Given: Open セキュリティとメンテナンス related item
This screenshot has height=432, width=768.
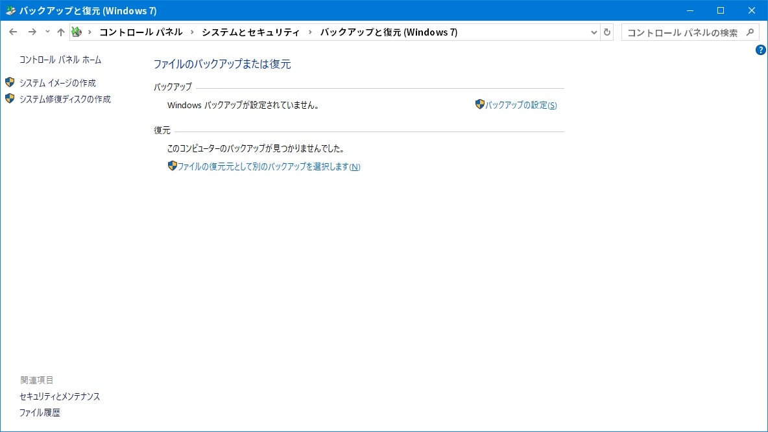Looking at the screenshot, I should [x=60, y=396].
